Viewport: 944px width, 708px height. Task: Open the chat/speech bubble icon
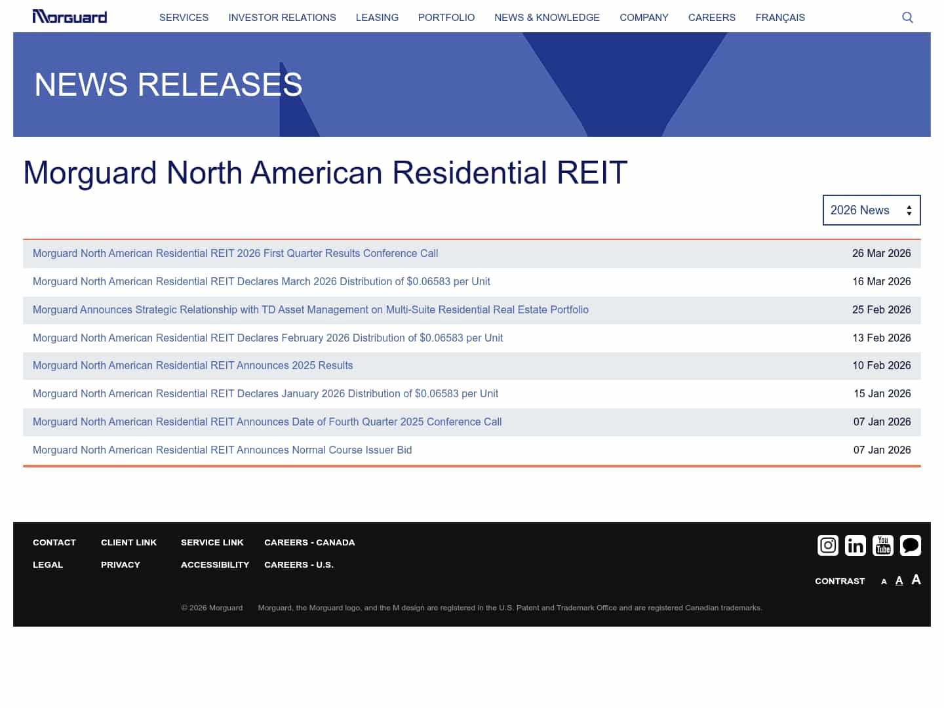(x=911, y=545)
